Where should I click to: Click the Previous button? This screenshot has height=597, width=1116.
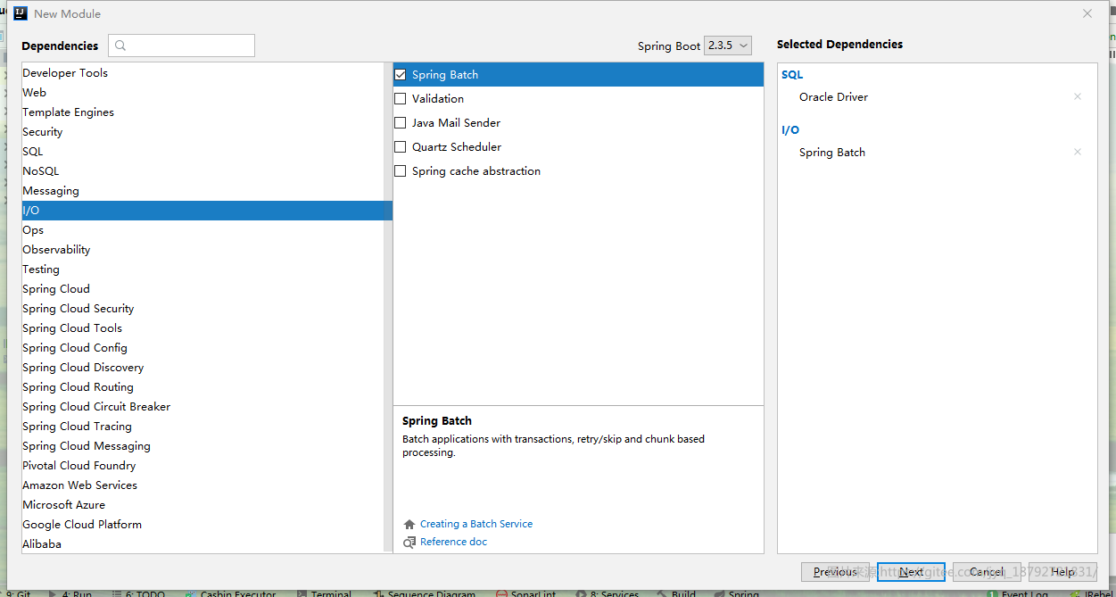(835, 572)
